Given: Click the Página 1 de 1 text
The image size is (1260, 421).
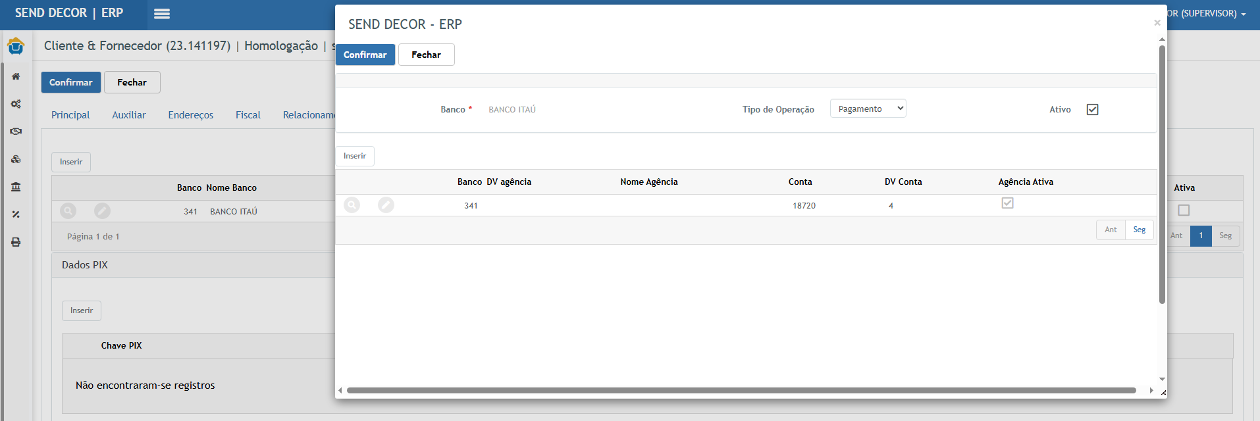Looking at the screenshot, I should [x=93, y=237].
